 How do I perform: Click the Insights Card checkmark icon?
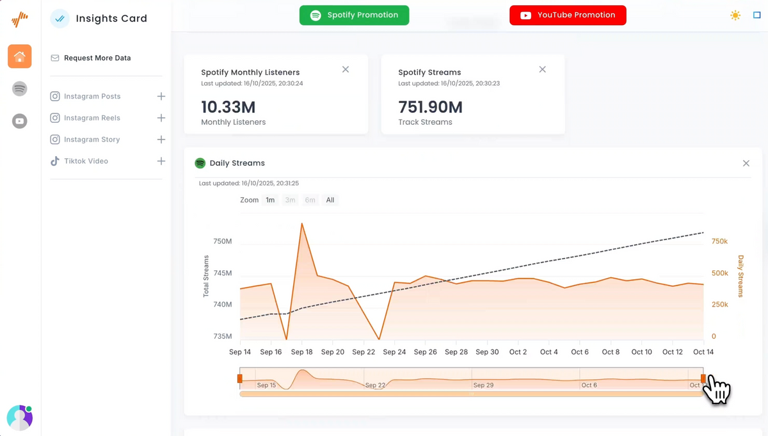coord(60,19)
